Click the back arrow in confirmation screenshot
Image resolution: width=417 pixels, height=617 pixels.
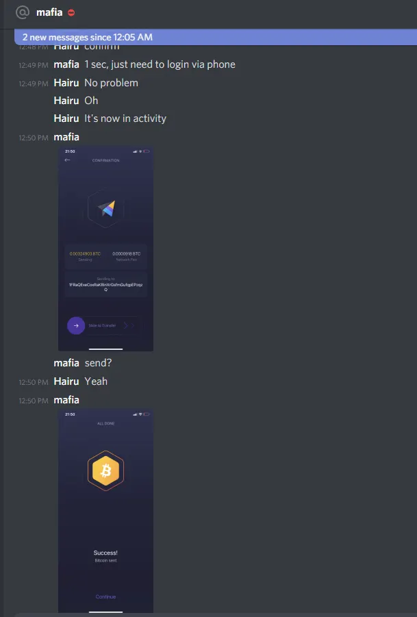pos(67,160)
